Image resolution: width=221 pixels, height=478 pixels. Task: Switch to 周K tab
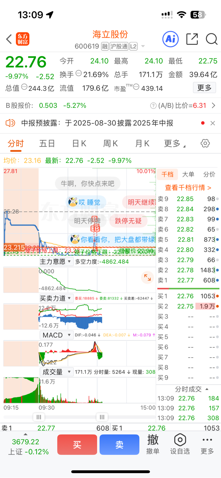(x=110, y=143)
